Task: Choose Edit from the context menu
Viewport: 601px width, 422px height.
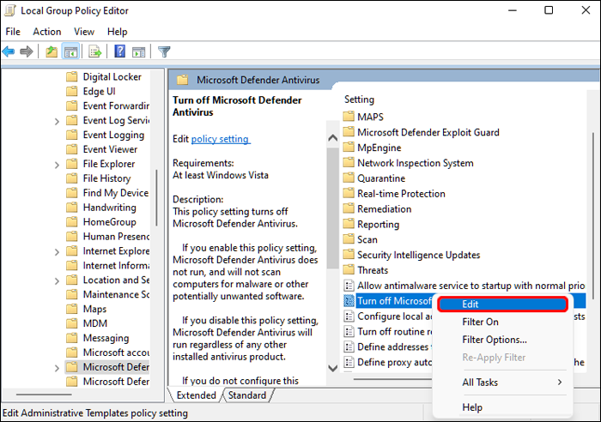Action: pyautogui.click(x=471, y=304)
